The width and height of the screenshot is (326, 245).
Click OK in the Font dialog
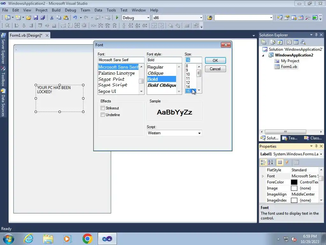215,60
